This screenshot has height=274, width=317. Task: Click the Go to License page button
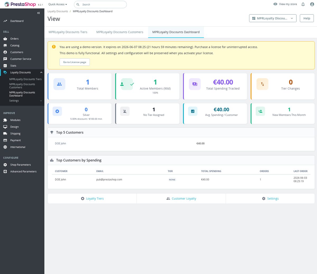click(75, 62)
